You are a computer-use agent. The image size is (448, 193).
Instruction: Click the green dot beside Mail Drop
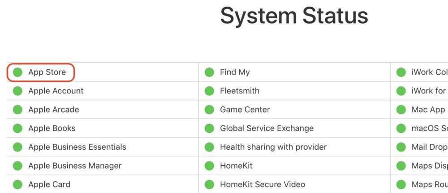(401, 147)
